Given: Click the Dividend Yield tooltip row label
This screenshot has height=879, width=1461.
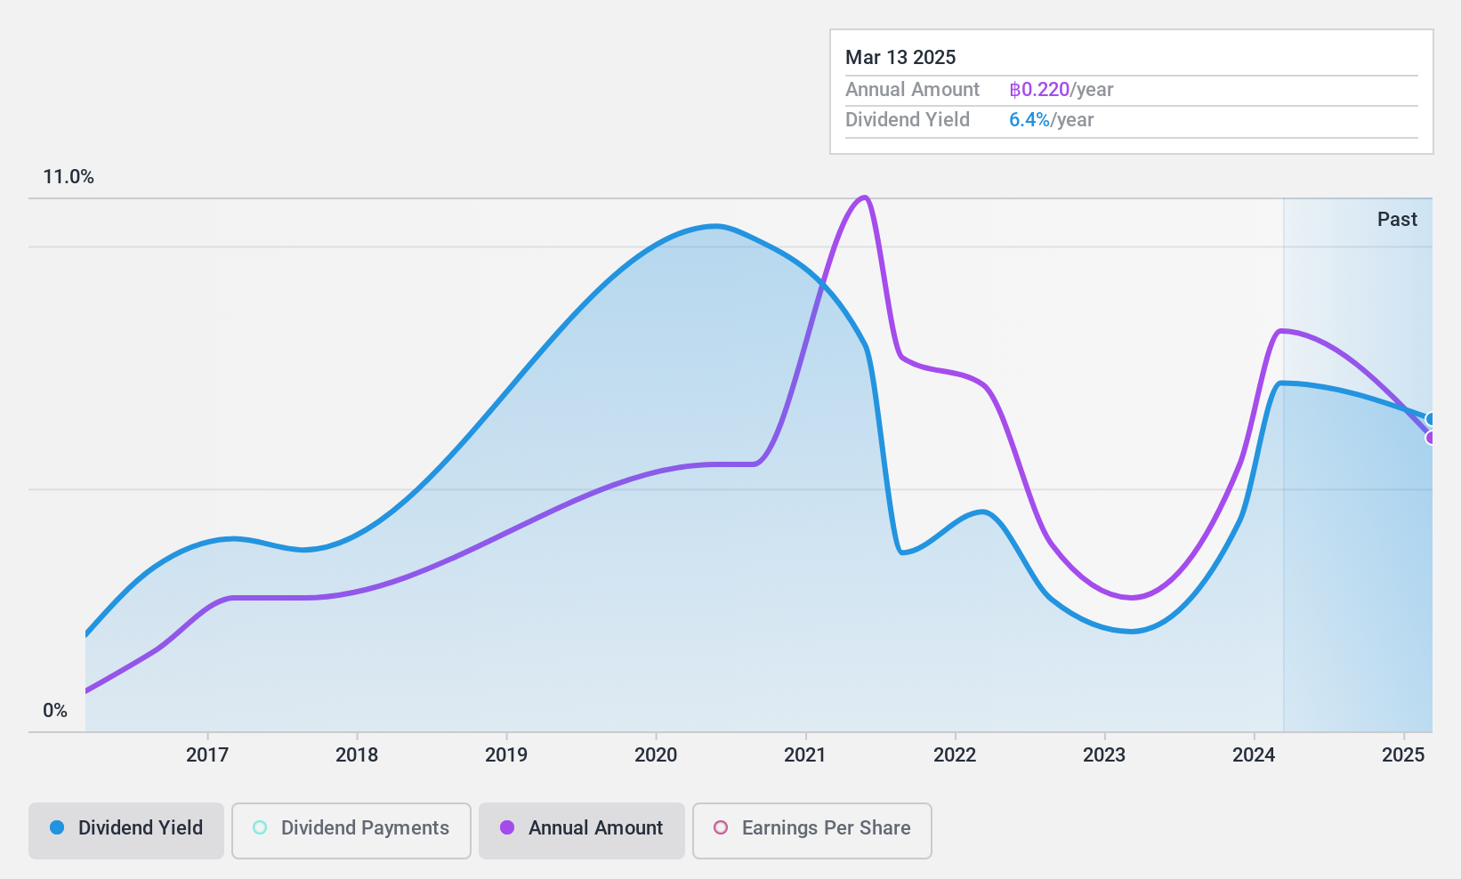Looking at the screenshot, I should click(908, 120).
